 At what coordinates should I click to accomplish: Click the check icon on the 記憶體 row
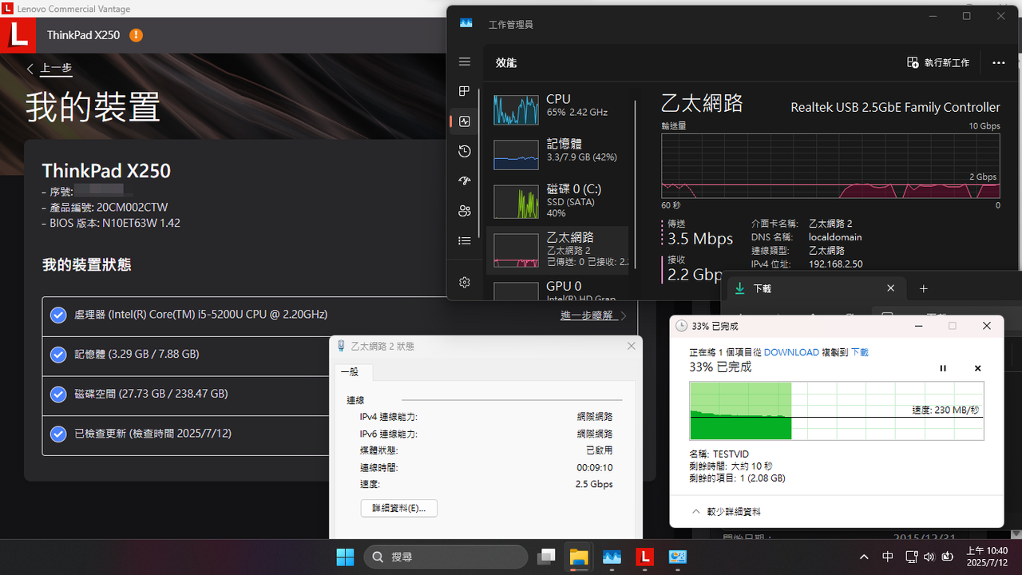(x=58, y=354)
